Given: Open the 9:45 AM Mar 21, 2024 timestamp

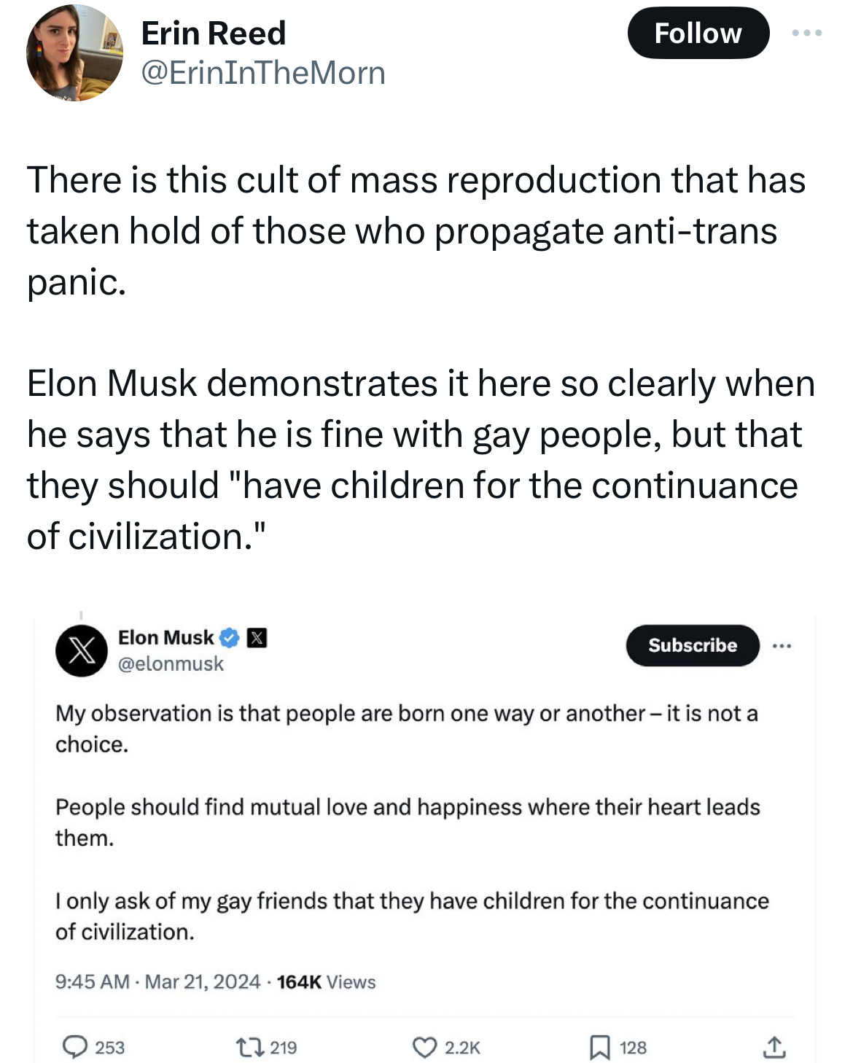Looking at the screenshot, I should coord(157,982).
